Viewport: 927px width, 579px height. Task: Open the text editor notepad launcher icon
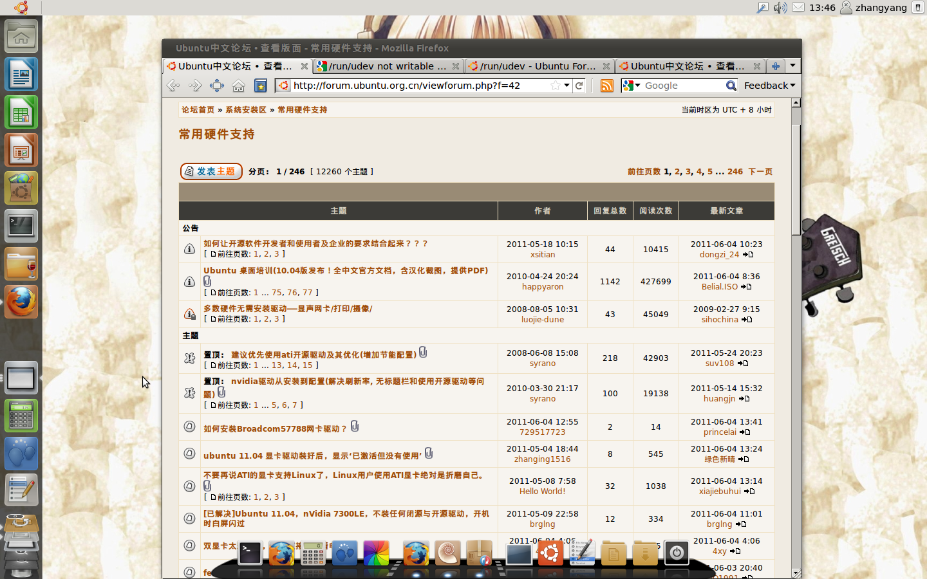pos(21,490)
